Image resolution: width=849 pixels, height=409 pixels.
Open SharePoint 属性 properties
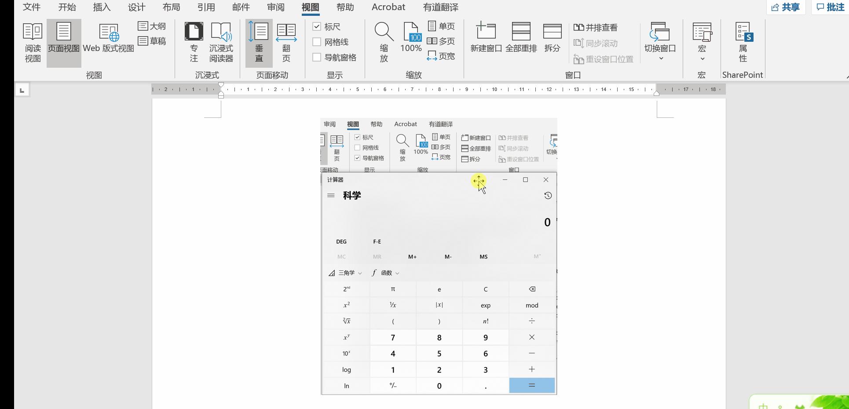click(x=743, y=42)
